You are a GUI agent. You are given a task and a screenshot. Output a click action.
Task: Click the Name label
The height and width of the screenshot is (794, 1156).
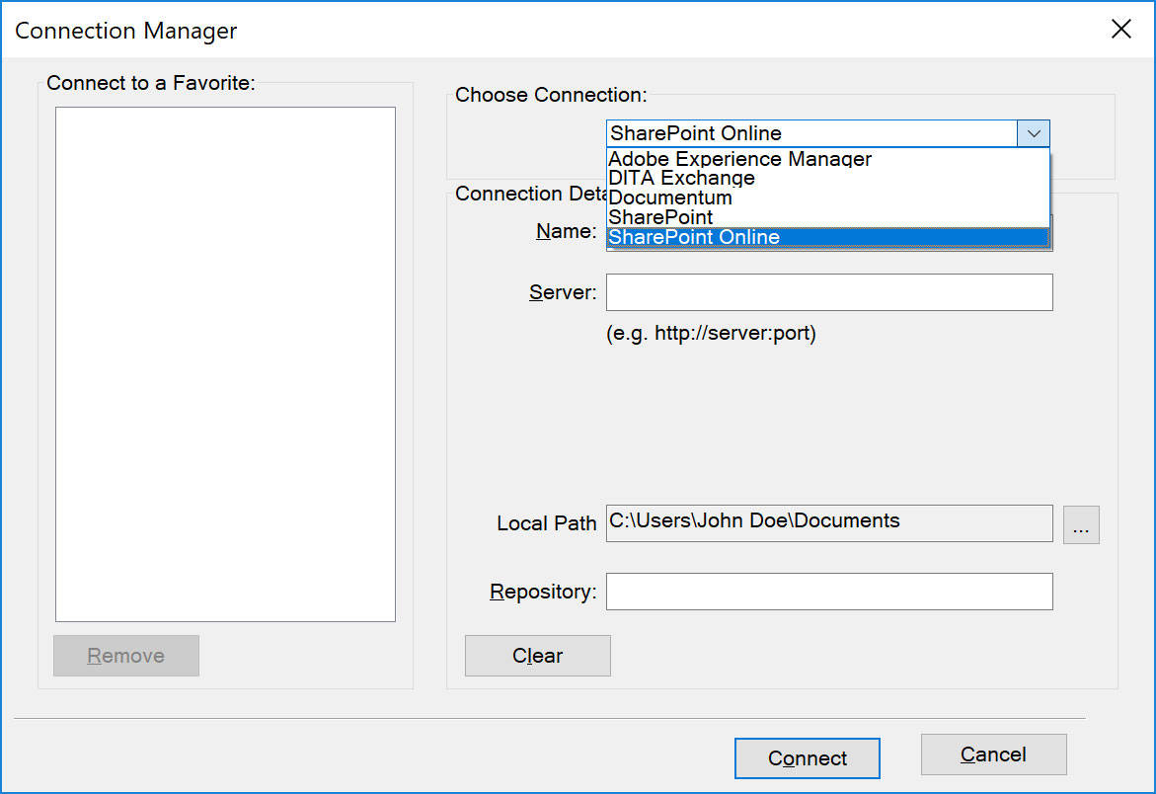click(565, 231)
